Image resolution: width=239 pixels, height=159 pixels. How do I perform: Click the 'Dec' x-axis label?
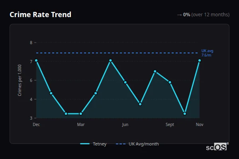pyautogui.click(x=36, y=124)
